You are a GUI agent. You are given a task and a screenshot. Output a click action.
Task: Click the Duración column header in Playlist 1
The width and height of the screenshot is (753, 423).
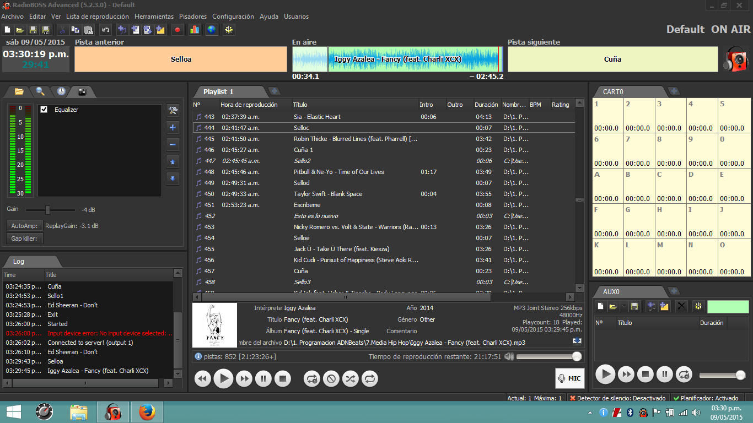[486, 105]
